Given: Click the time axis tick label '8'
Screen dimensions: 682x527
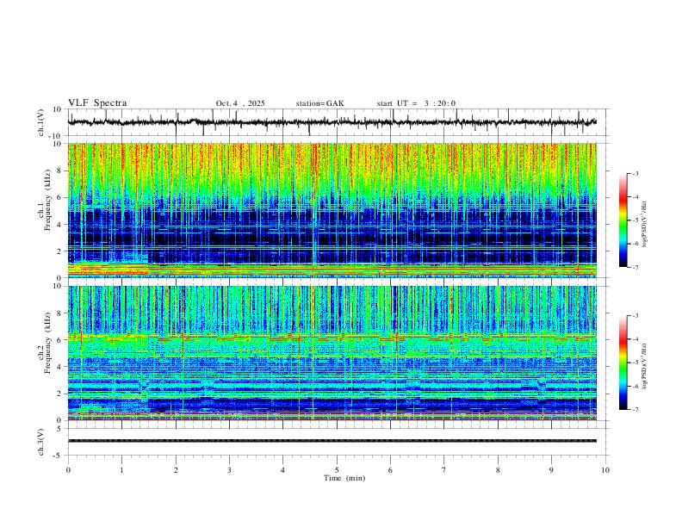Looking at the screenshot, I should coord(498,470).
